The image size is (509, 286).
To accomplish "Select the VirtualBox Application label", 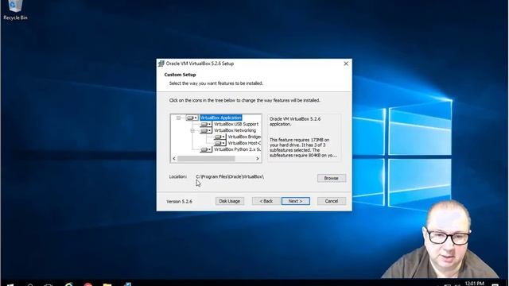I will point(221,118).
